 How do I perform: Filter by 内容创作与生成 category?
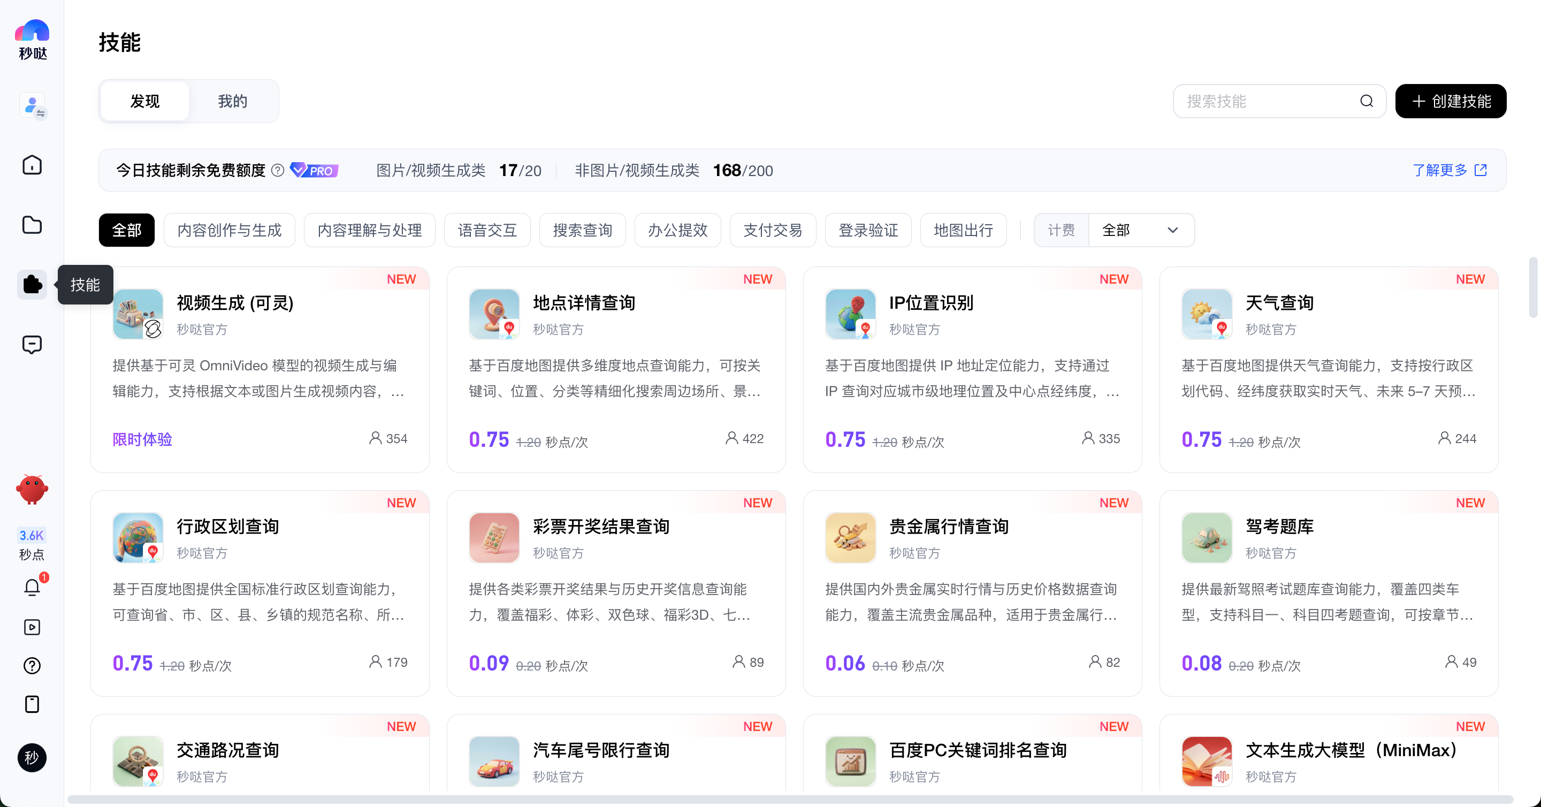(229, 230)
